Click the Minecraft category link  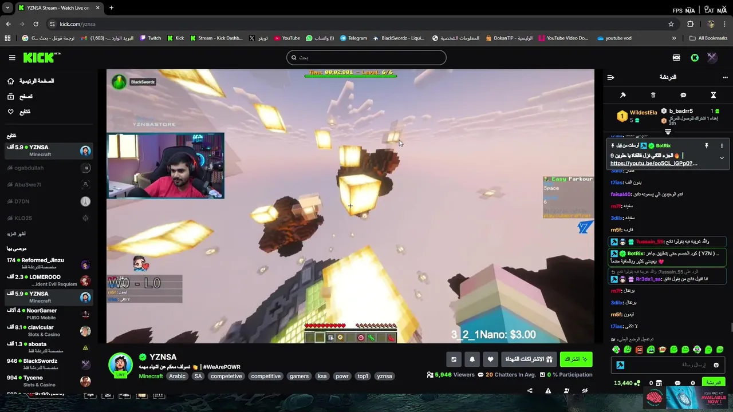[x=151, y=376]
